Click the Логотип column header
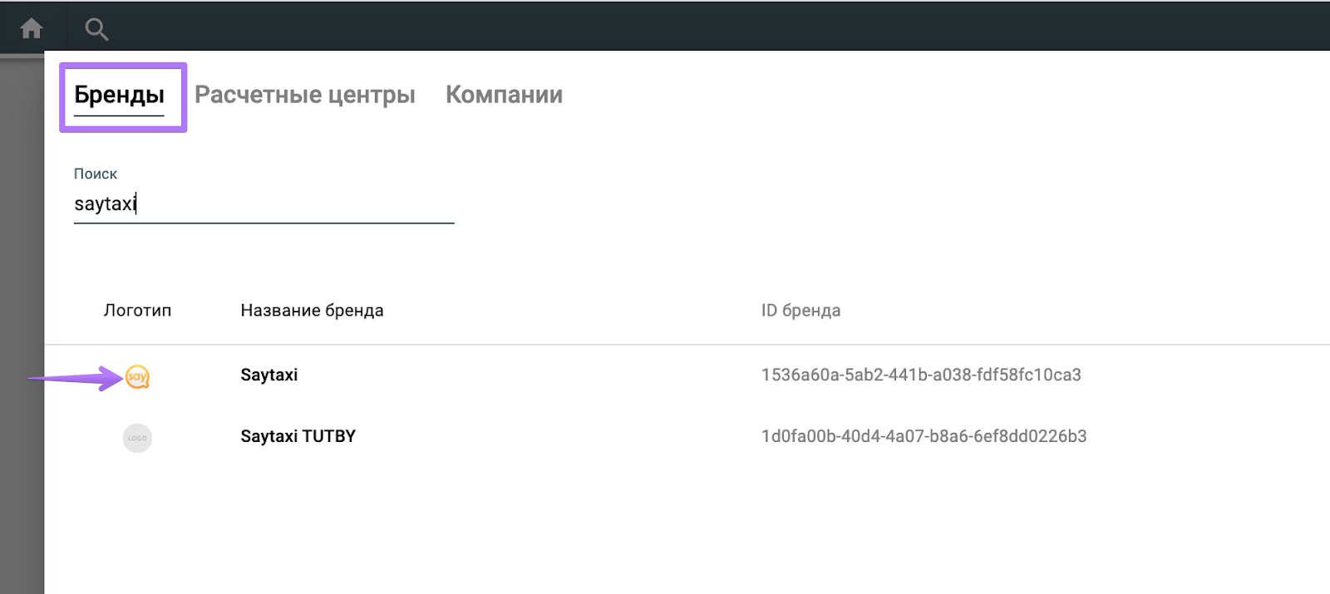Viewport: 1330px width, 594px height. click(x=137, y=311)
